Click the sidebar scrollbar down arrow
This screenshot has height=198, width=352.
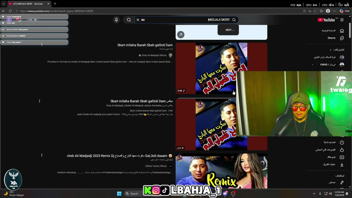[350, 187]
